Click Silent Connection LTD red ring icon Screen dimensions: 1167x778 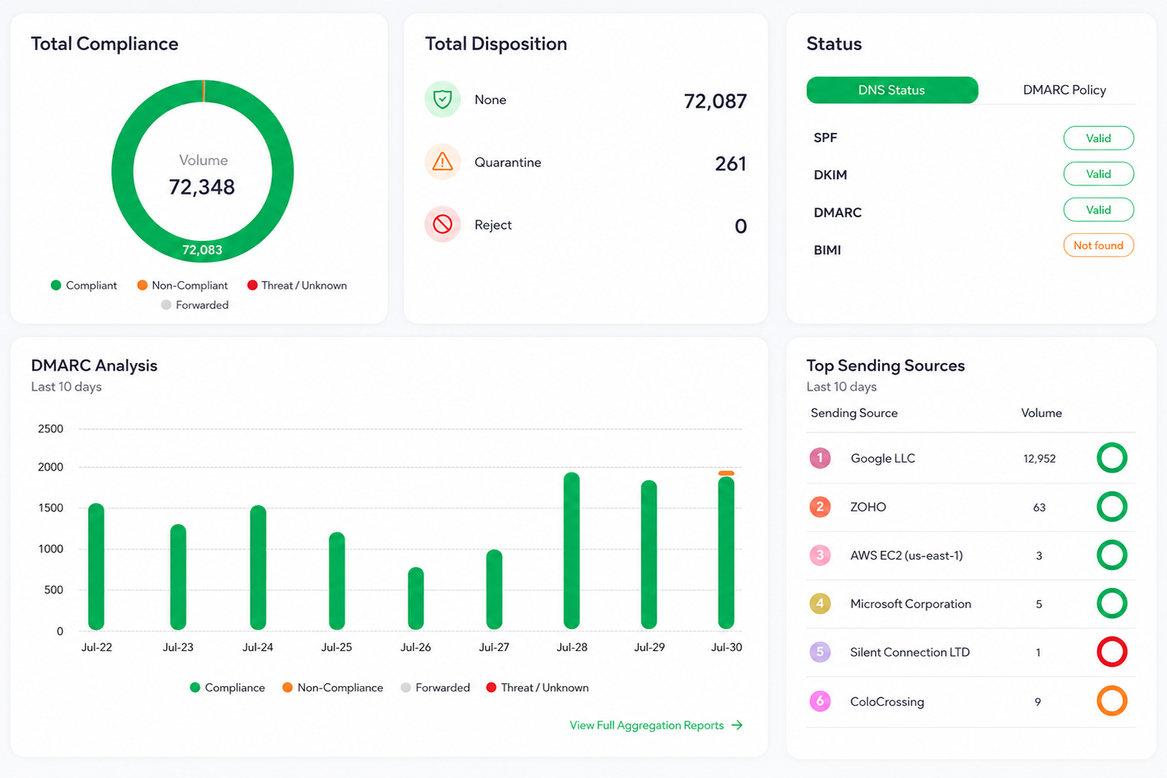[1112, 652]
